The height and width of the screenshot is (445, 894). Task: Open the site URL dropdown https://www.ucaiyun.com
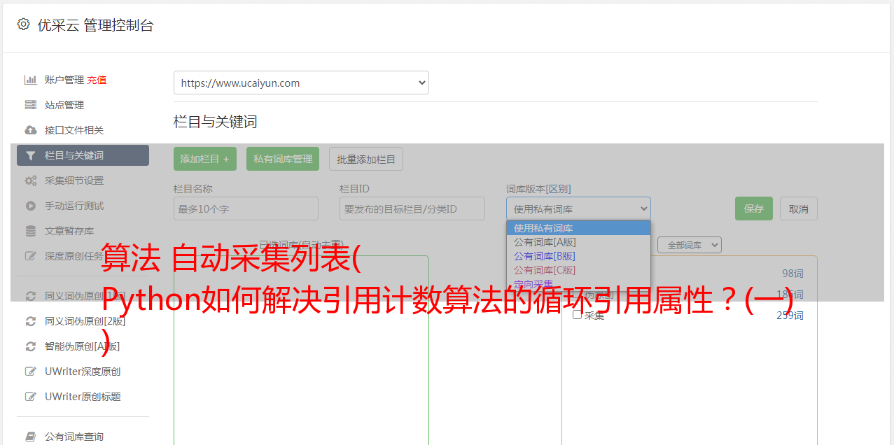point(301,83)
